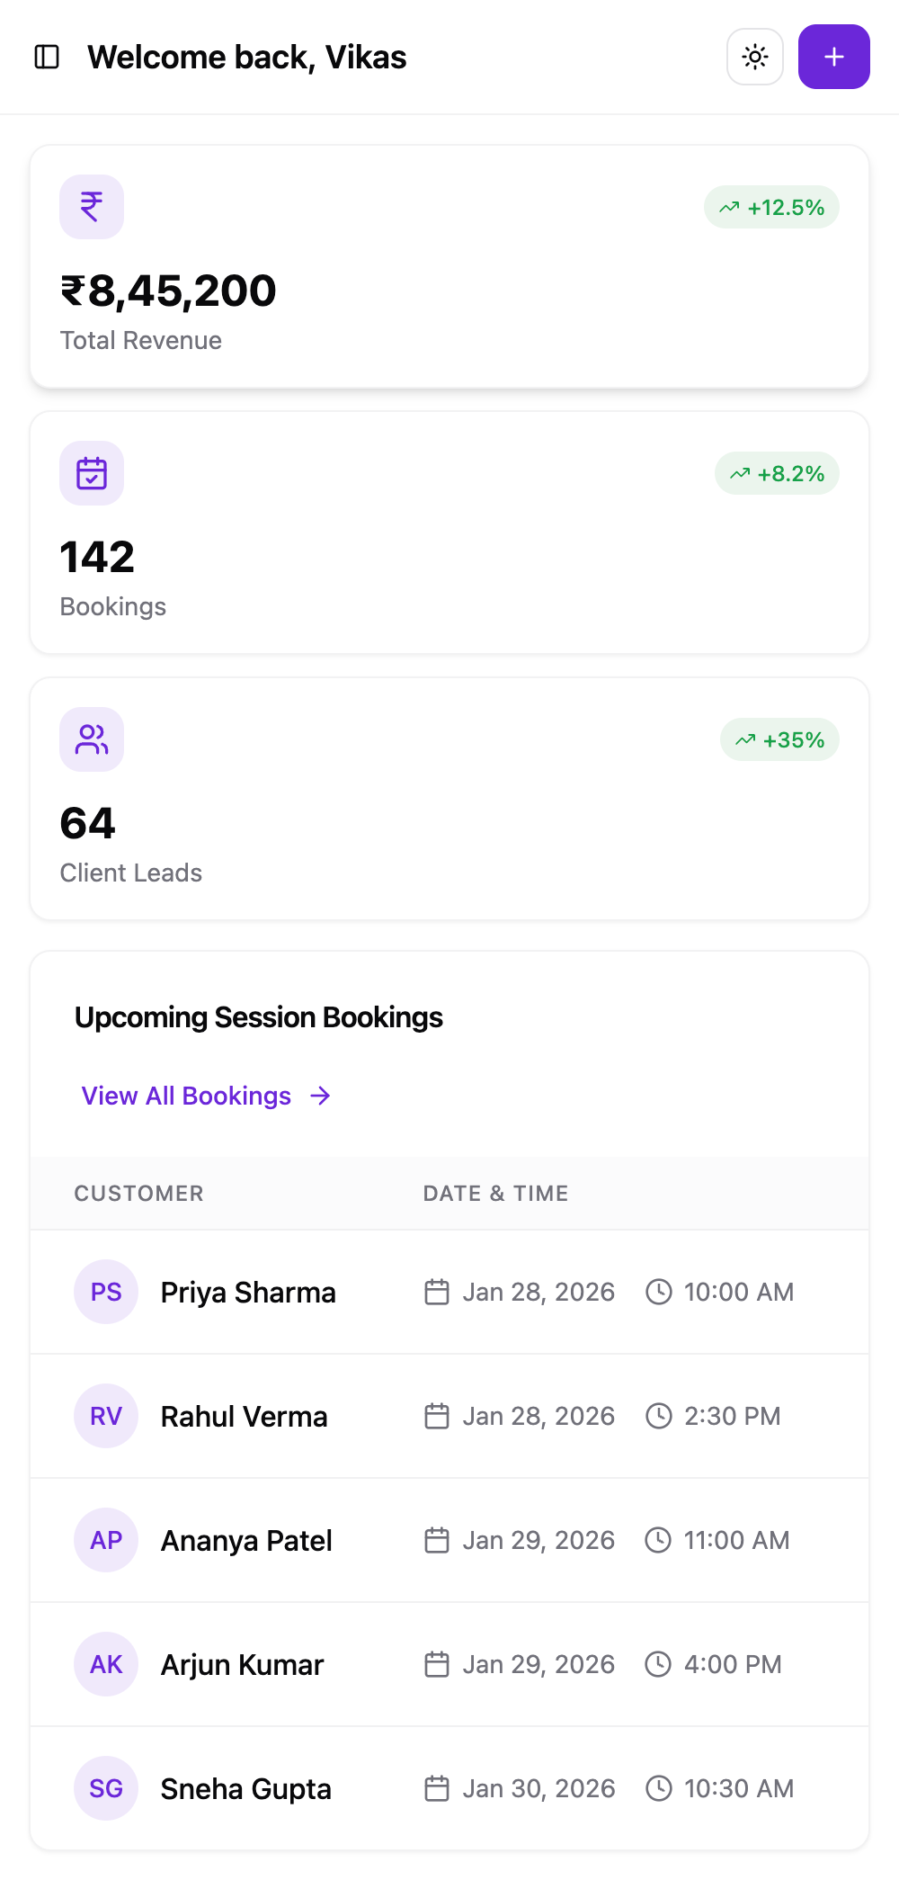Open the sidebar panel toggle icon
This screenshot has height=1880, width=899.
[47, 57]
